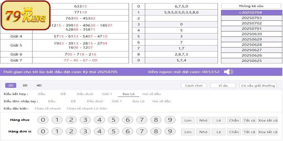Screen dimensions: 283x141
Task: Choose Giải 1 in Kiểu đơn nhập tay row
Action: pyautogui.click(x=117, y=101)
